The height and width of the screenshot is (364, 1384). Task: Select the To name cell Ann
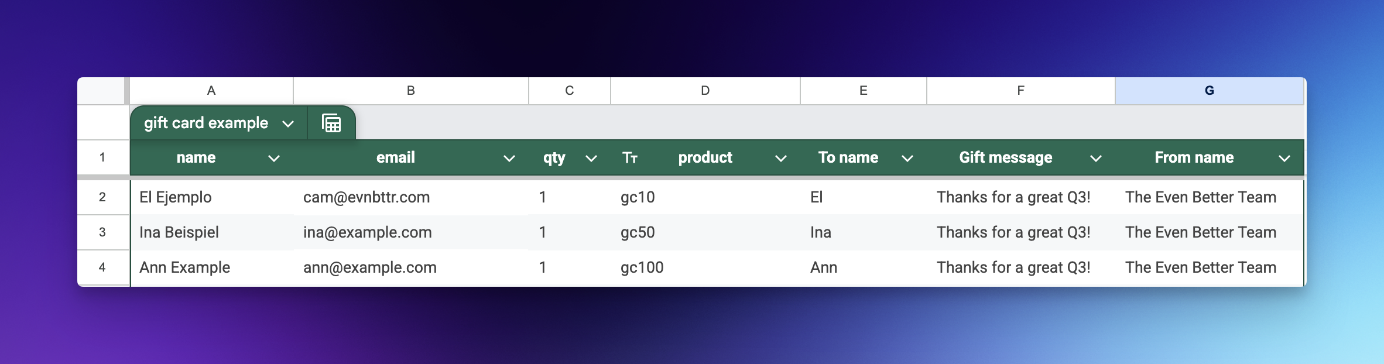point(864,267)
